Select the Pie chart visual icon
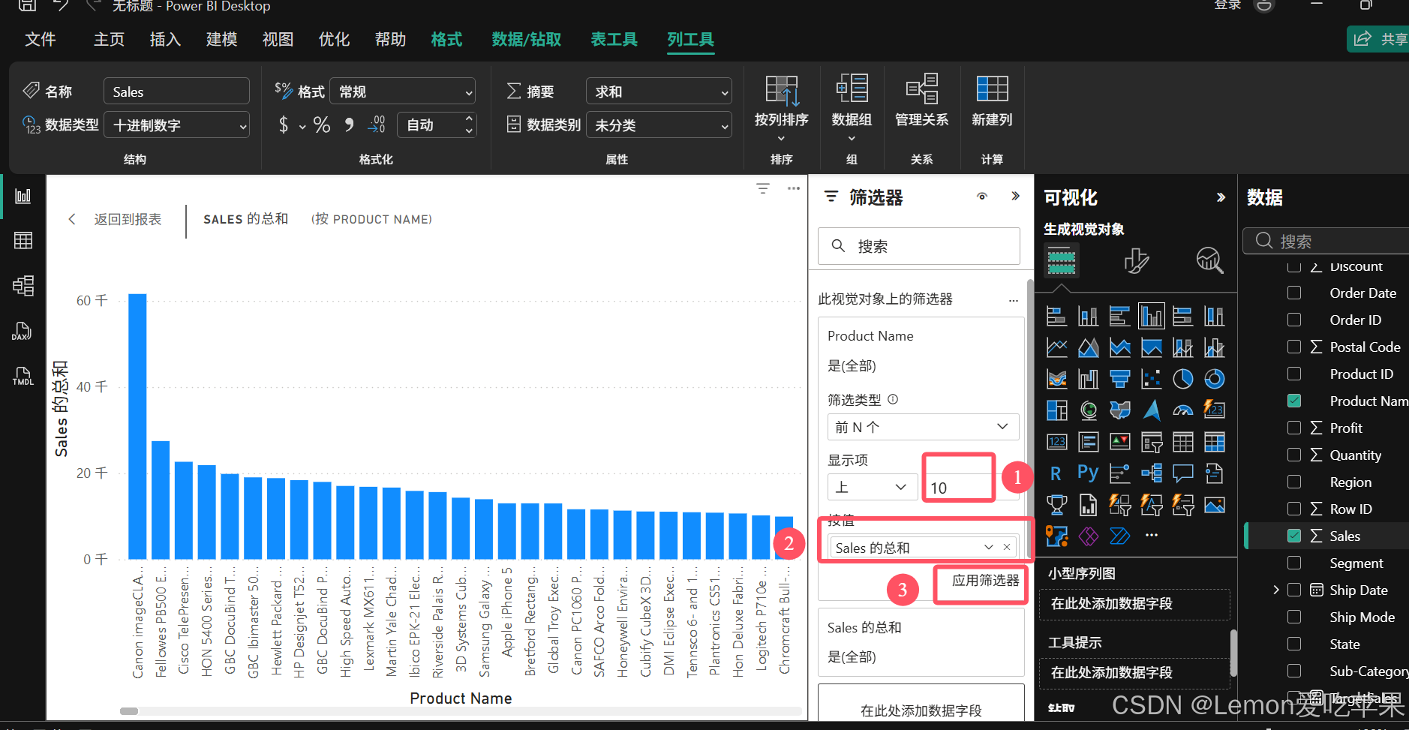 coord(1183,380)
